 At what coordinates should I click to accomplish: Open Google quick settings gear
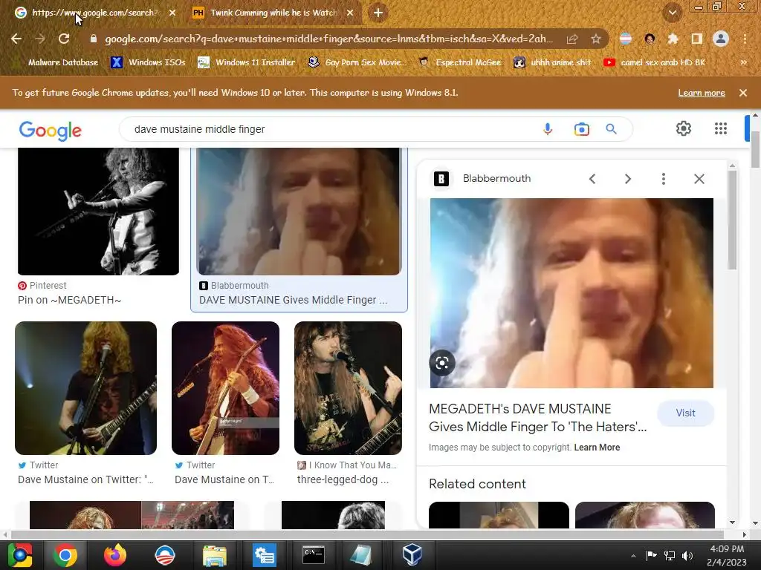[x=684, y=128]
